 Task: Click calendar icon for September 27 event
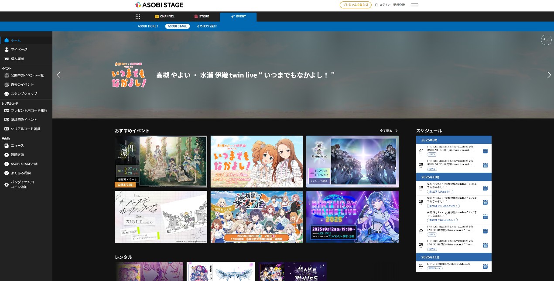click(485, 151)
